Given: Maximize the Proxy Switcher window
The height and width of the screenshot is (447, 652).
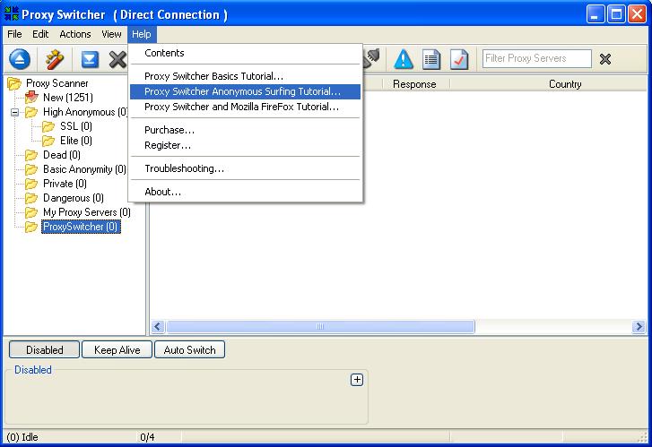Looking at the screenshot, I should pos(616,14).
